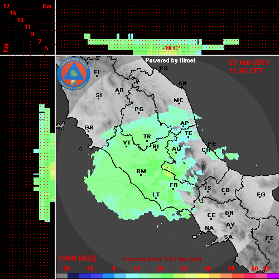
Task: Click the GR city label on map
Action: (x=89, y=128)
